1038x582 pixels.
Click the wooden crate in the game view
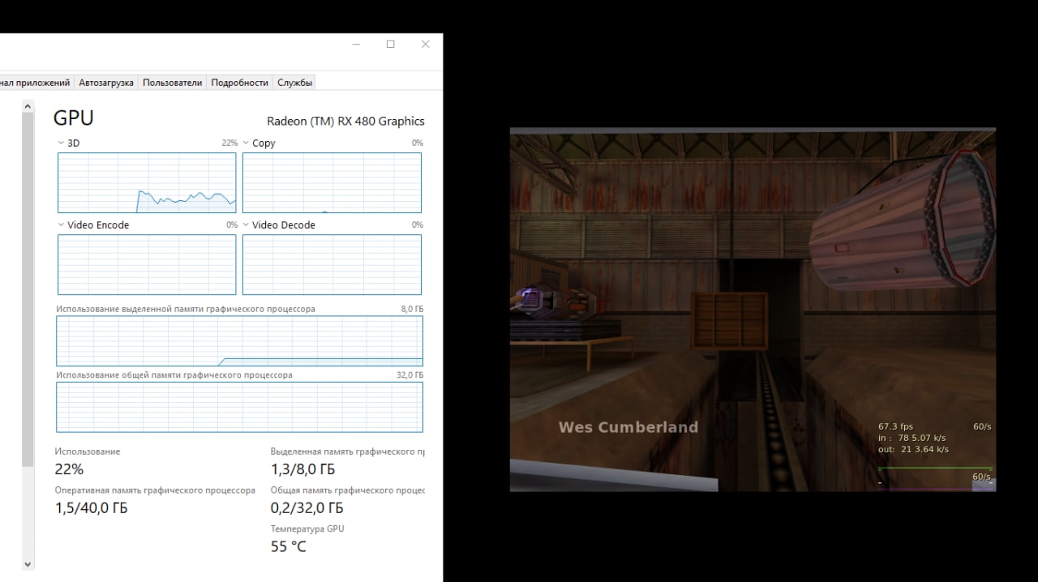point(729,321)
